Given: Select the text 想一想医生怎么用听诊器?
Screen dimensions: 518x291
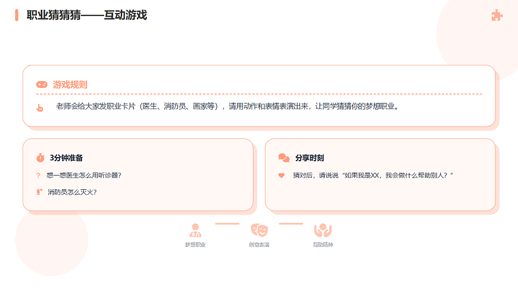Looking at the screenshot, I should (x=84, y=176).
